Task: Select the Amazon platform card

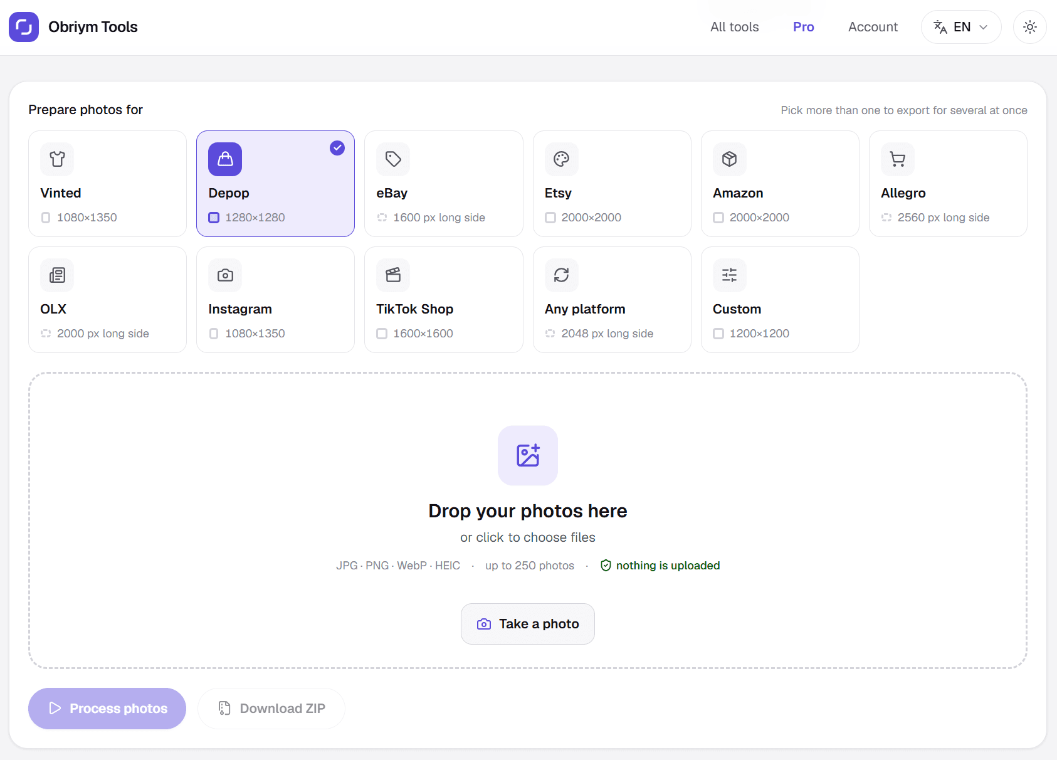Action: point(780,184)
